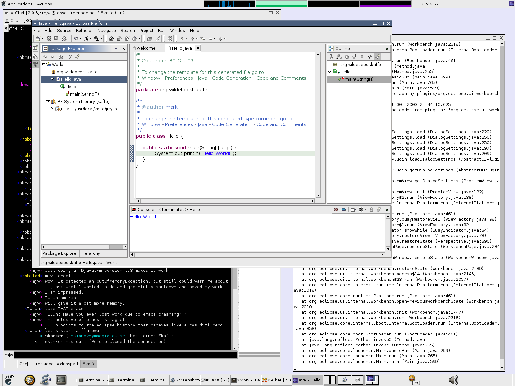Click the Print icon in Eclipse toolbar
Screen dimensions: 515x386
[x=64, y=39]
